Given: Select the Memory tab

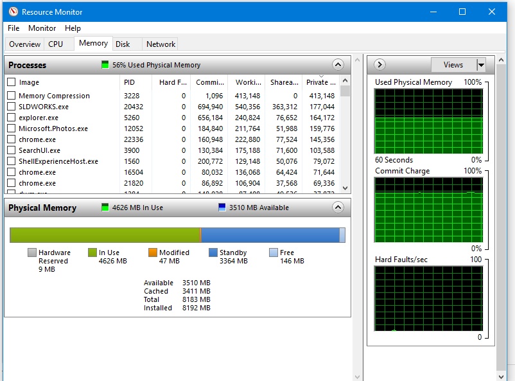Looking at the screenshot, I should [93, 44].
